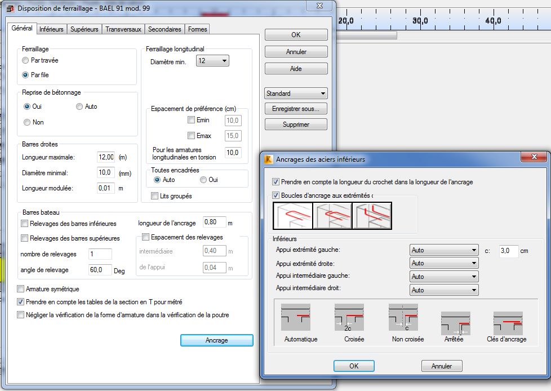Open Appui intermédiaire droit dropdown
Viewport: 551px width, 391px height.
coord(444,290)
